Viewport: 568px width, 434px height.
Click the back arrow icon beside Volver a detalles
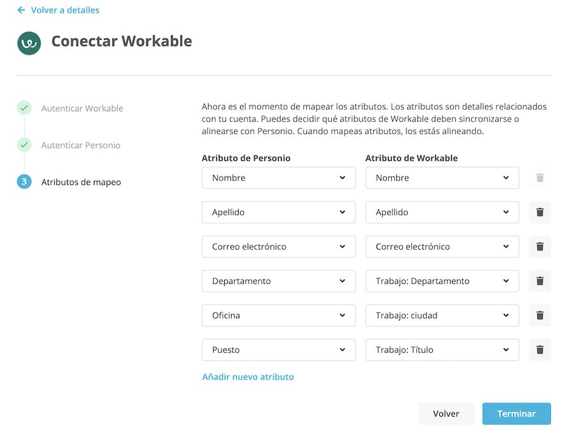coord(21,10)
